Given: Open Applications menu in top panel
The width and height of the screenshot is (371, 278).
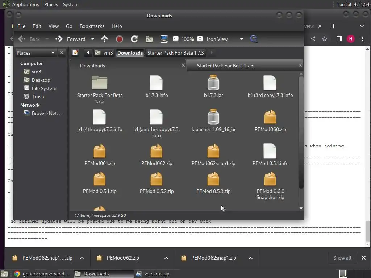Looking at the screenshot, I should click(25, 4).
